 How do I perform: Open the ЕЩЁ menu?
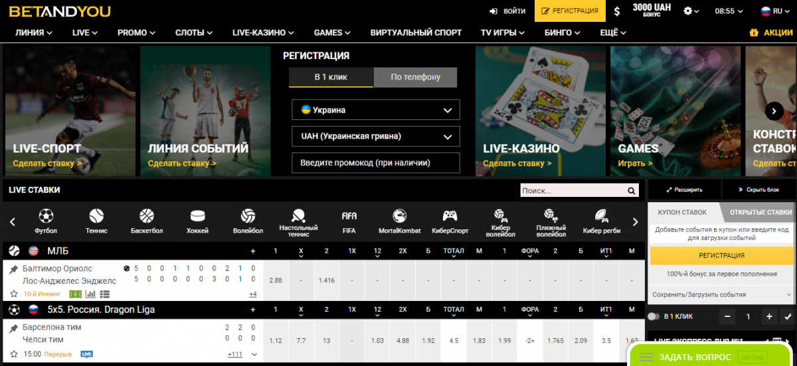(x=614, y=32)
